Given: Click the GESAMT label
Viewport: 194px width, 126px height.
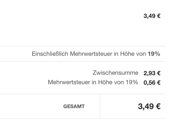Looking at the screenshot, I should pyautogui.click(x=74, y=107).
